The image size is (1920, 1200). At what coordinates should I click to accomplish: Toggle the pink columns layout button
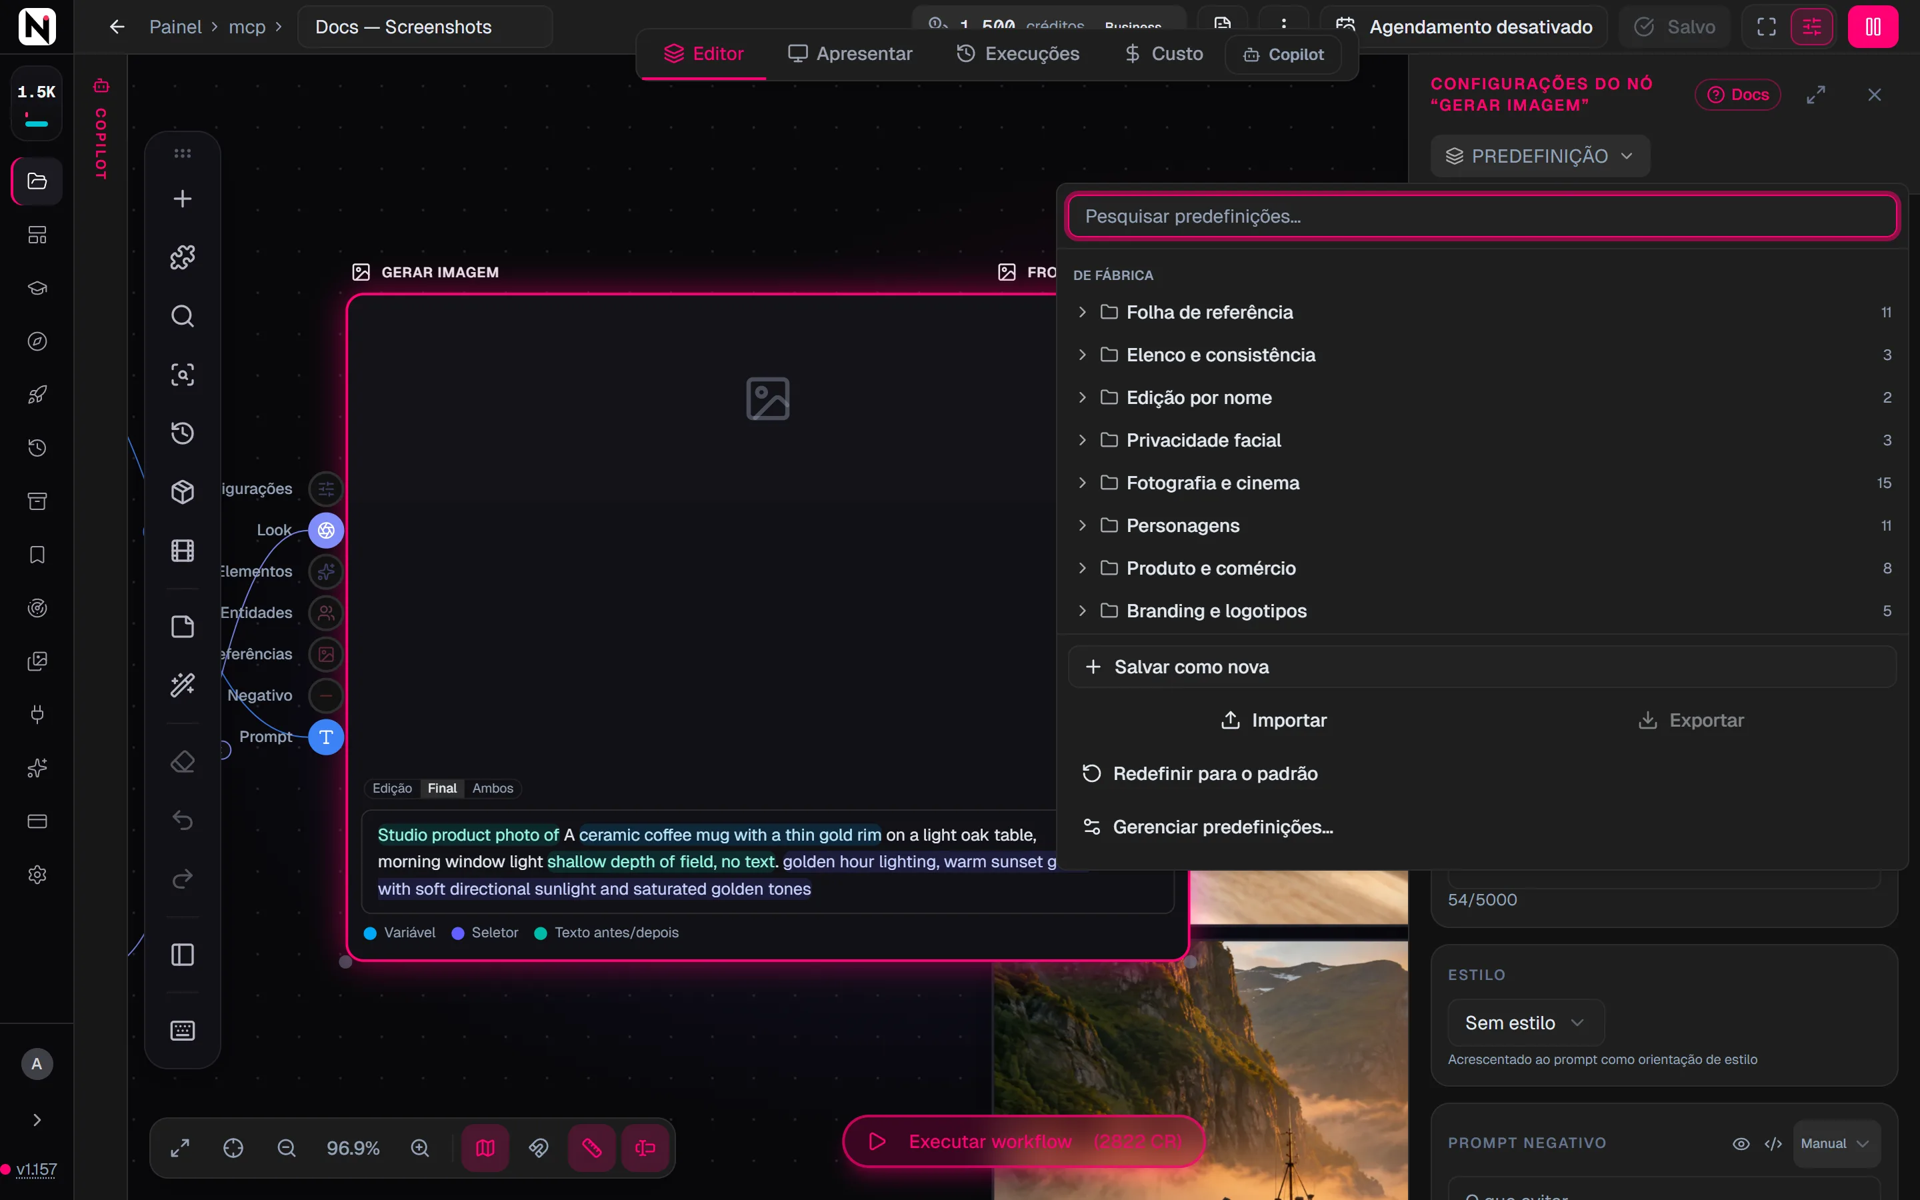1873,27
